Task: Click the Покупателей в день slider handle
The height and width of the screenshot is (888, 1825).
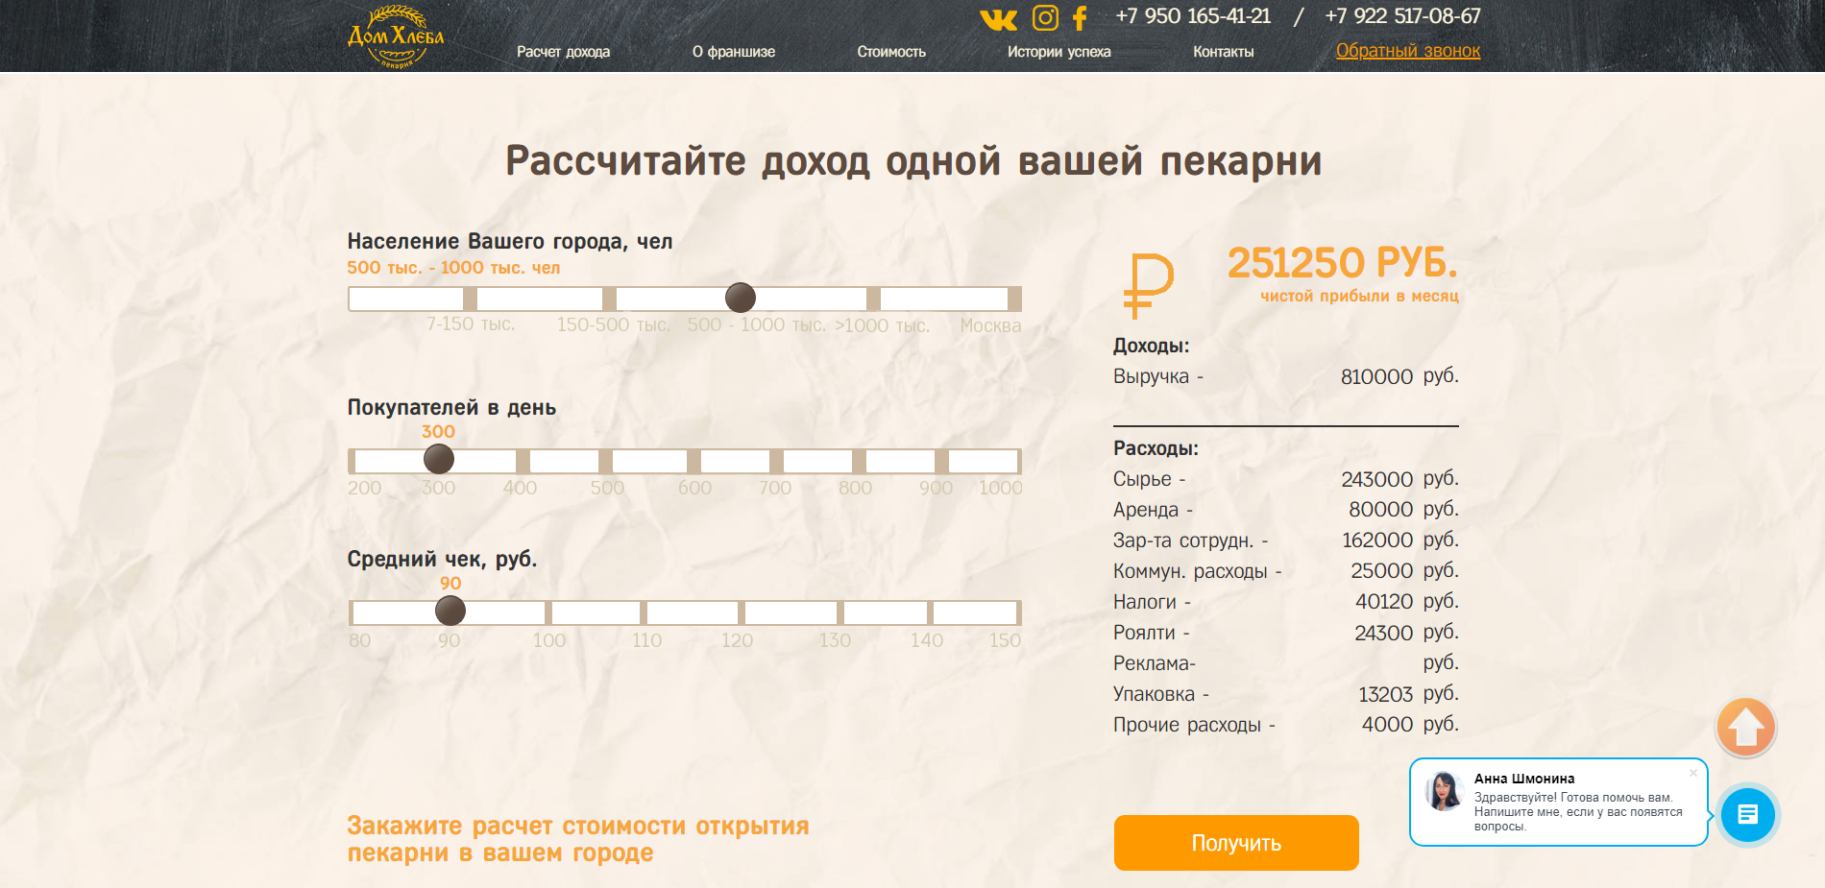Action: (439, 459)
